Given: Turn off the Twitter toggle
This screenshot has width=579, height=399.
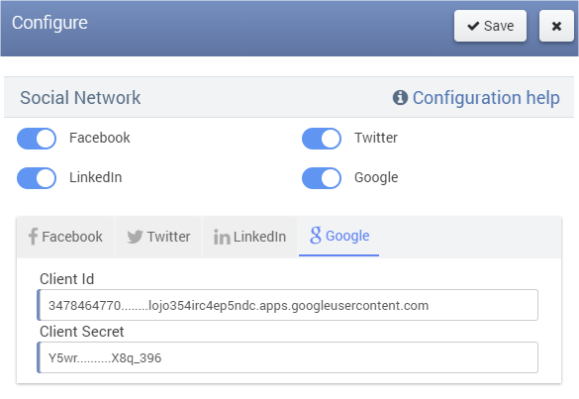Looking at the screenshot, I should pos(322,139).
